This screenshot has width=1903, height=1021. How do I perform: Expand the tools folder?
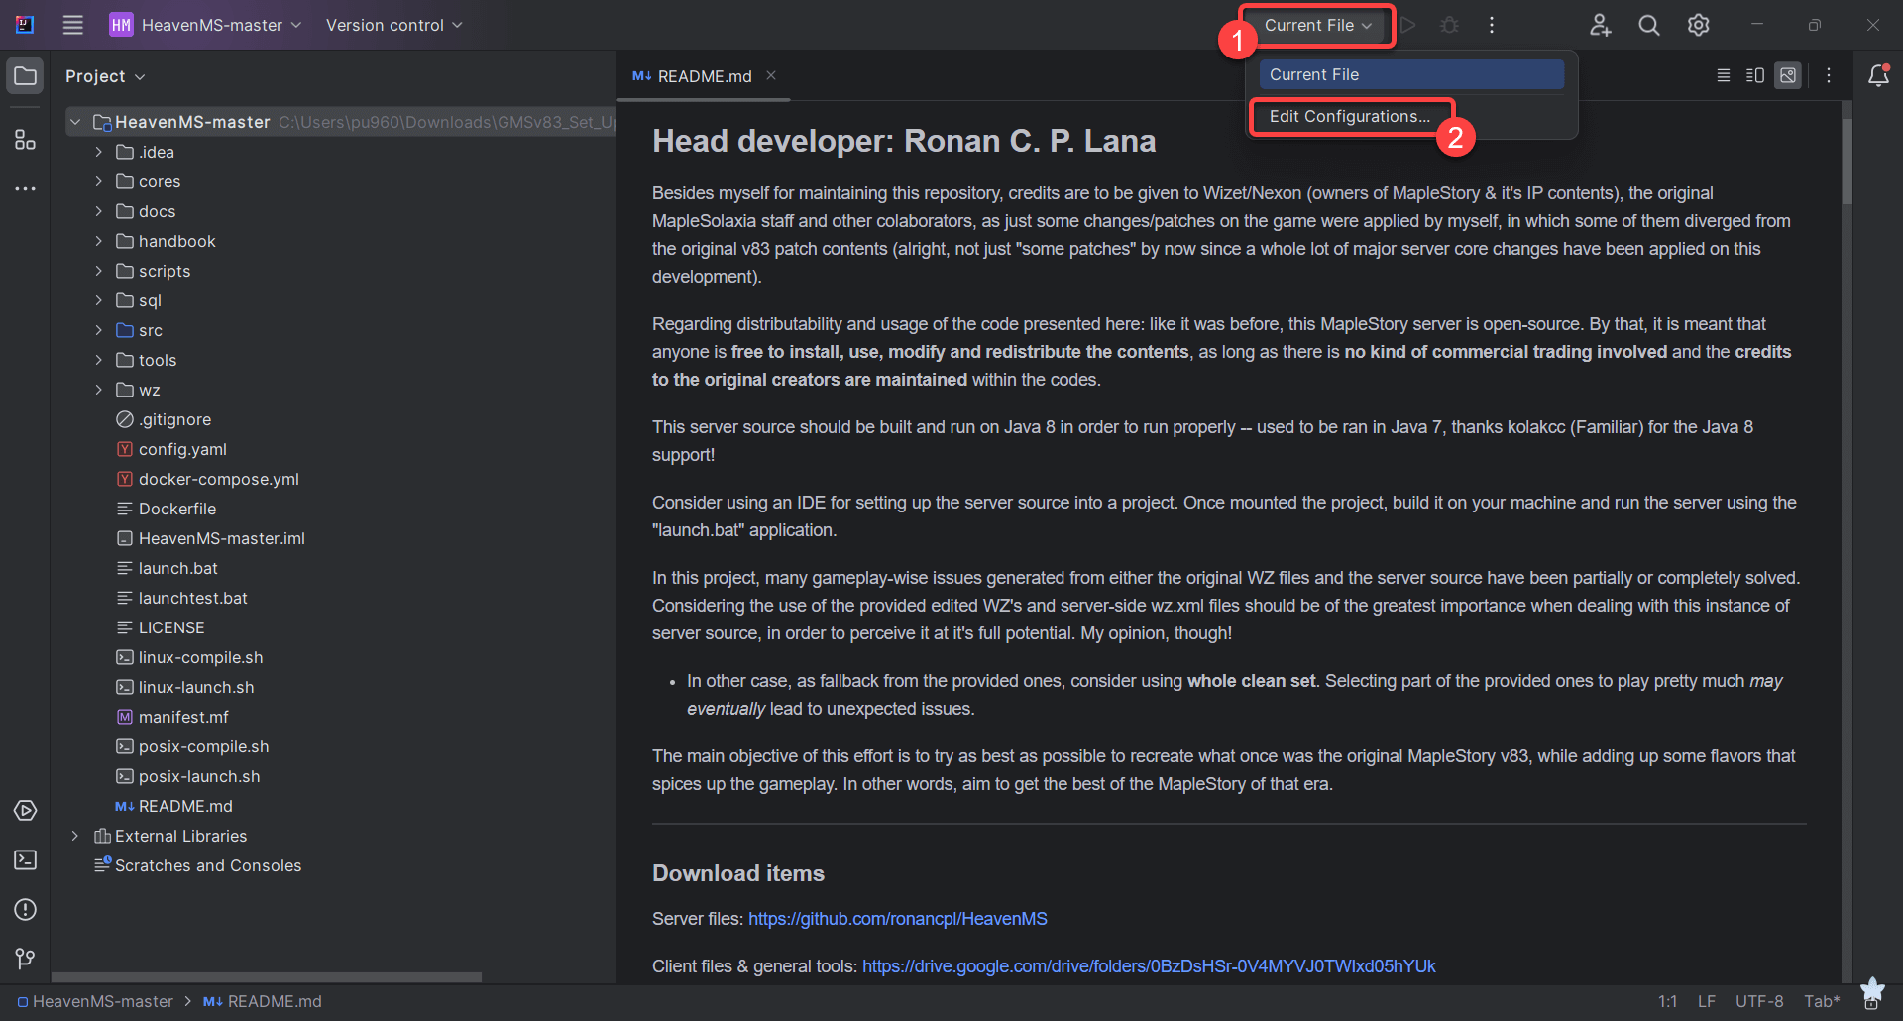pyautogui.click(x=98, y=360)
